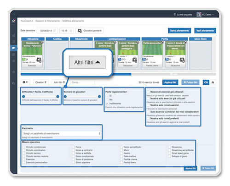
Task: Click the Vedi allenamento button
Action: point(205,31)
